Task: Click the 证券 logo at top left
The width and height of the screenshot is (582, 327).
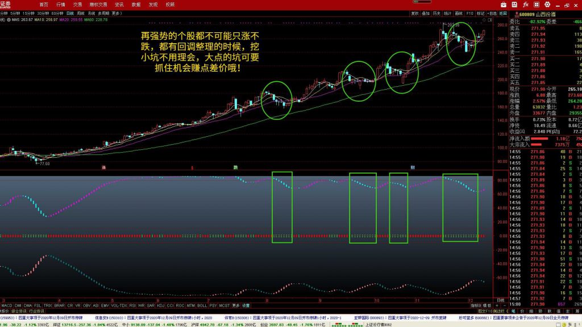Action: [7, 5]
